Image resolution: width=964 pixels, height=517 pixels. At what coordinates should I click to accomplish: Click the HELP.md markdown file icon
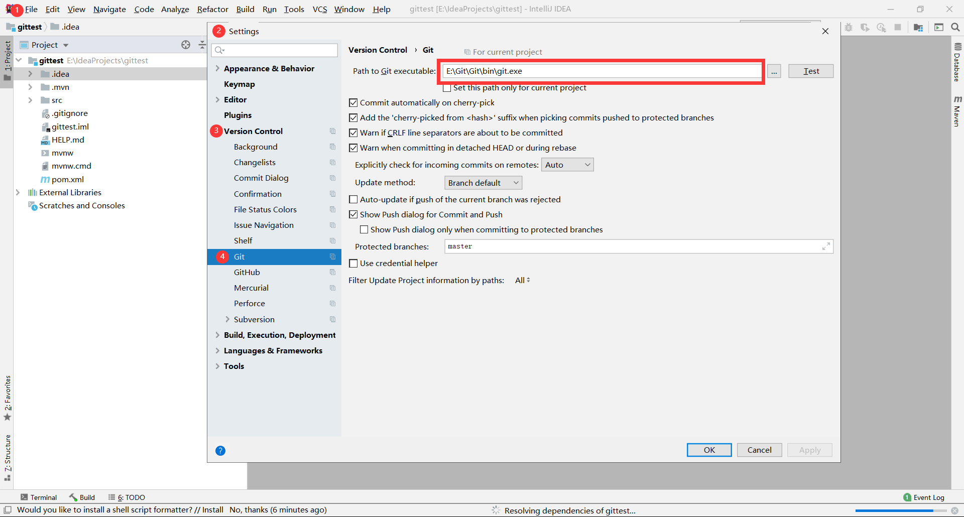(45, 140)
